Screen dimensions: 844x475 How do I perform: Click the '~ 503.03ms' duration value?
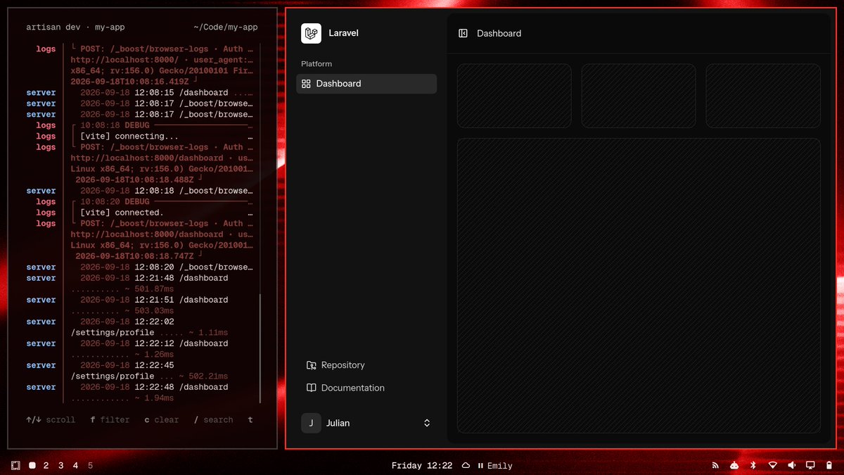[x=149, y=311]
